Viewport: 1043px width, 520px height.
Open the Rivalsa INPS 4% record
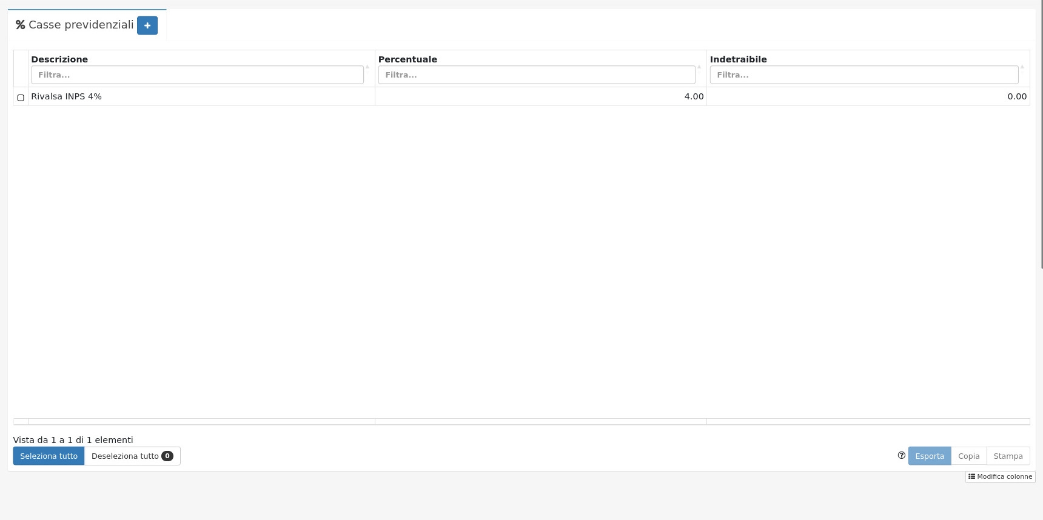pos(67,96)
